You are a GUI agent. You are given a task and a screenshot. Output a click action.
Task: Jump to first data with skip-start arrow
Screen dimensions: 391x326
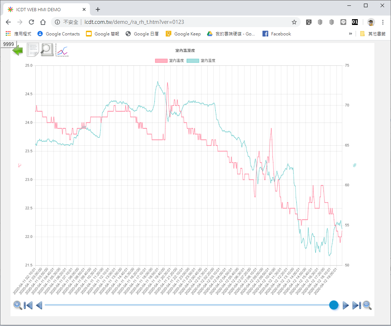pos(28,305)
